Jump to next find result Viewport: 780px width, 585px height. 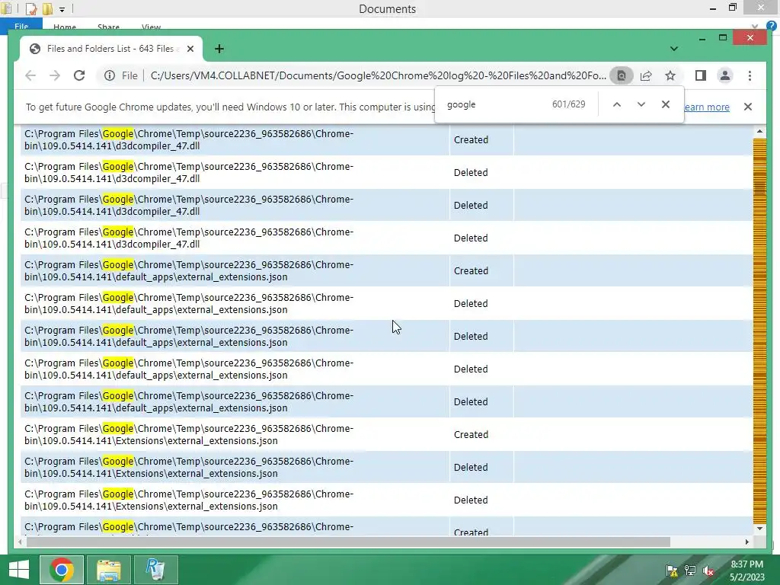coord(641,104)
